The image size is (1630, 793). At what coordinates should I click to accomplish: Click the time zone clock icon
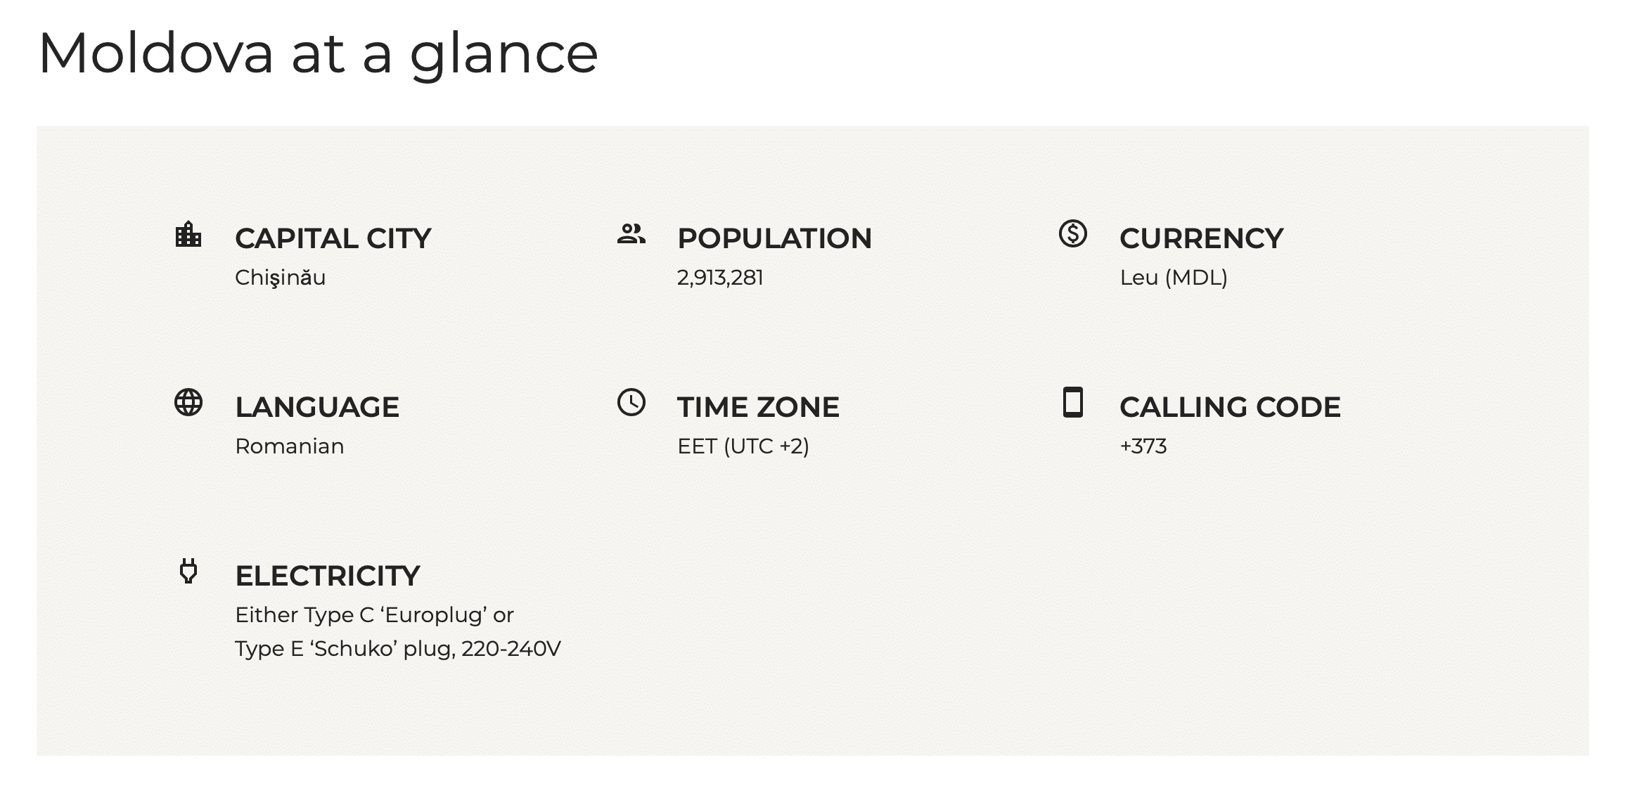point(631,403)
